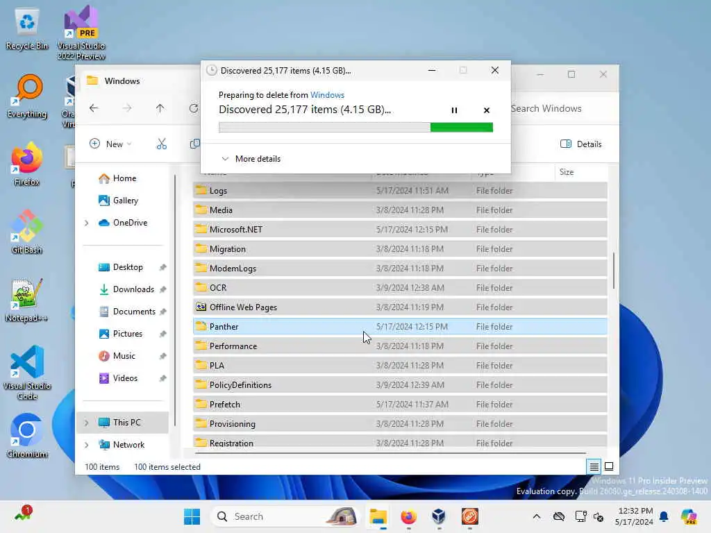
Task: Select the PolicyDefinitions folder
Action: (400, 385)
